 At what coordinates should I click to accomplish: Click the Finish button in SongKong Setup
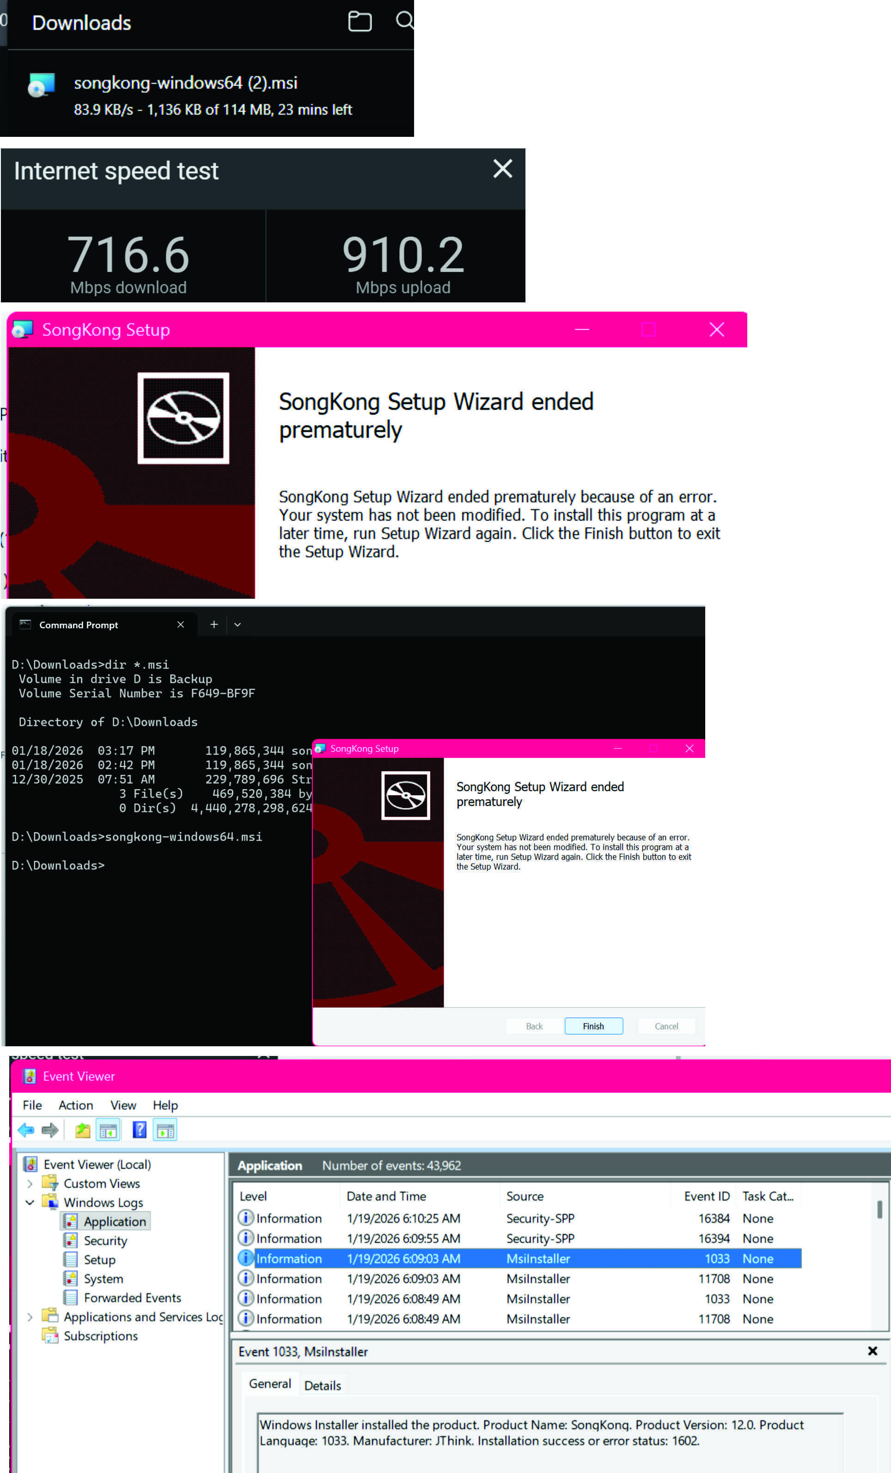click(593, 1026)
